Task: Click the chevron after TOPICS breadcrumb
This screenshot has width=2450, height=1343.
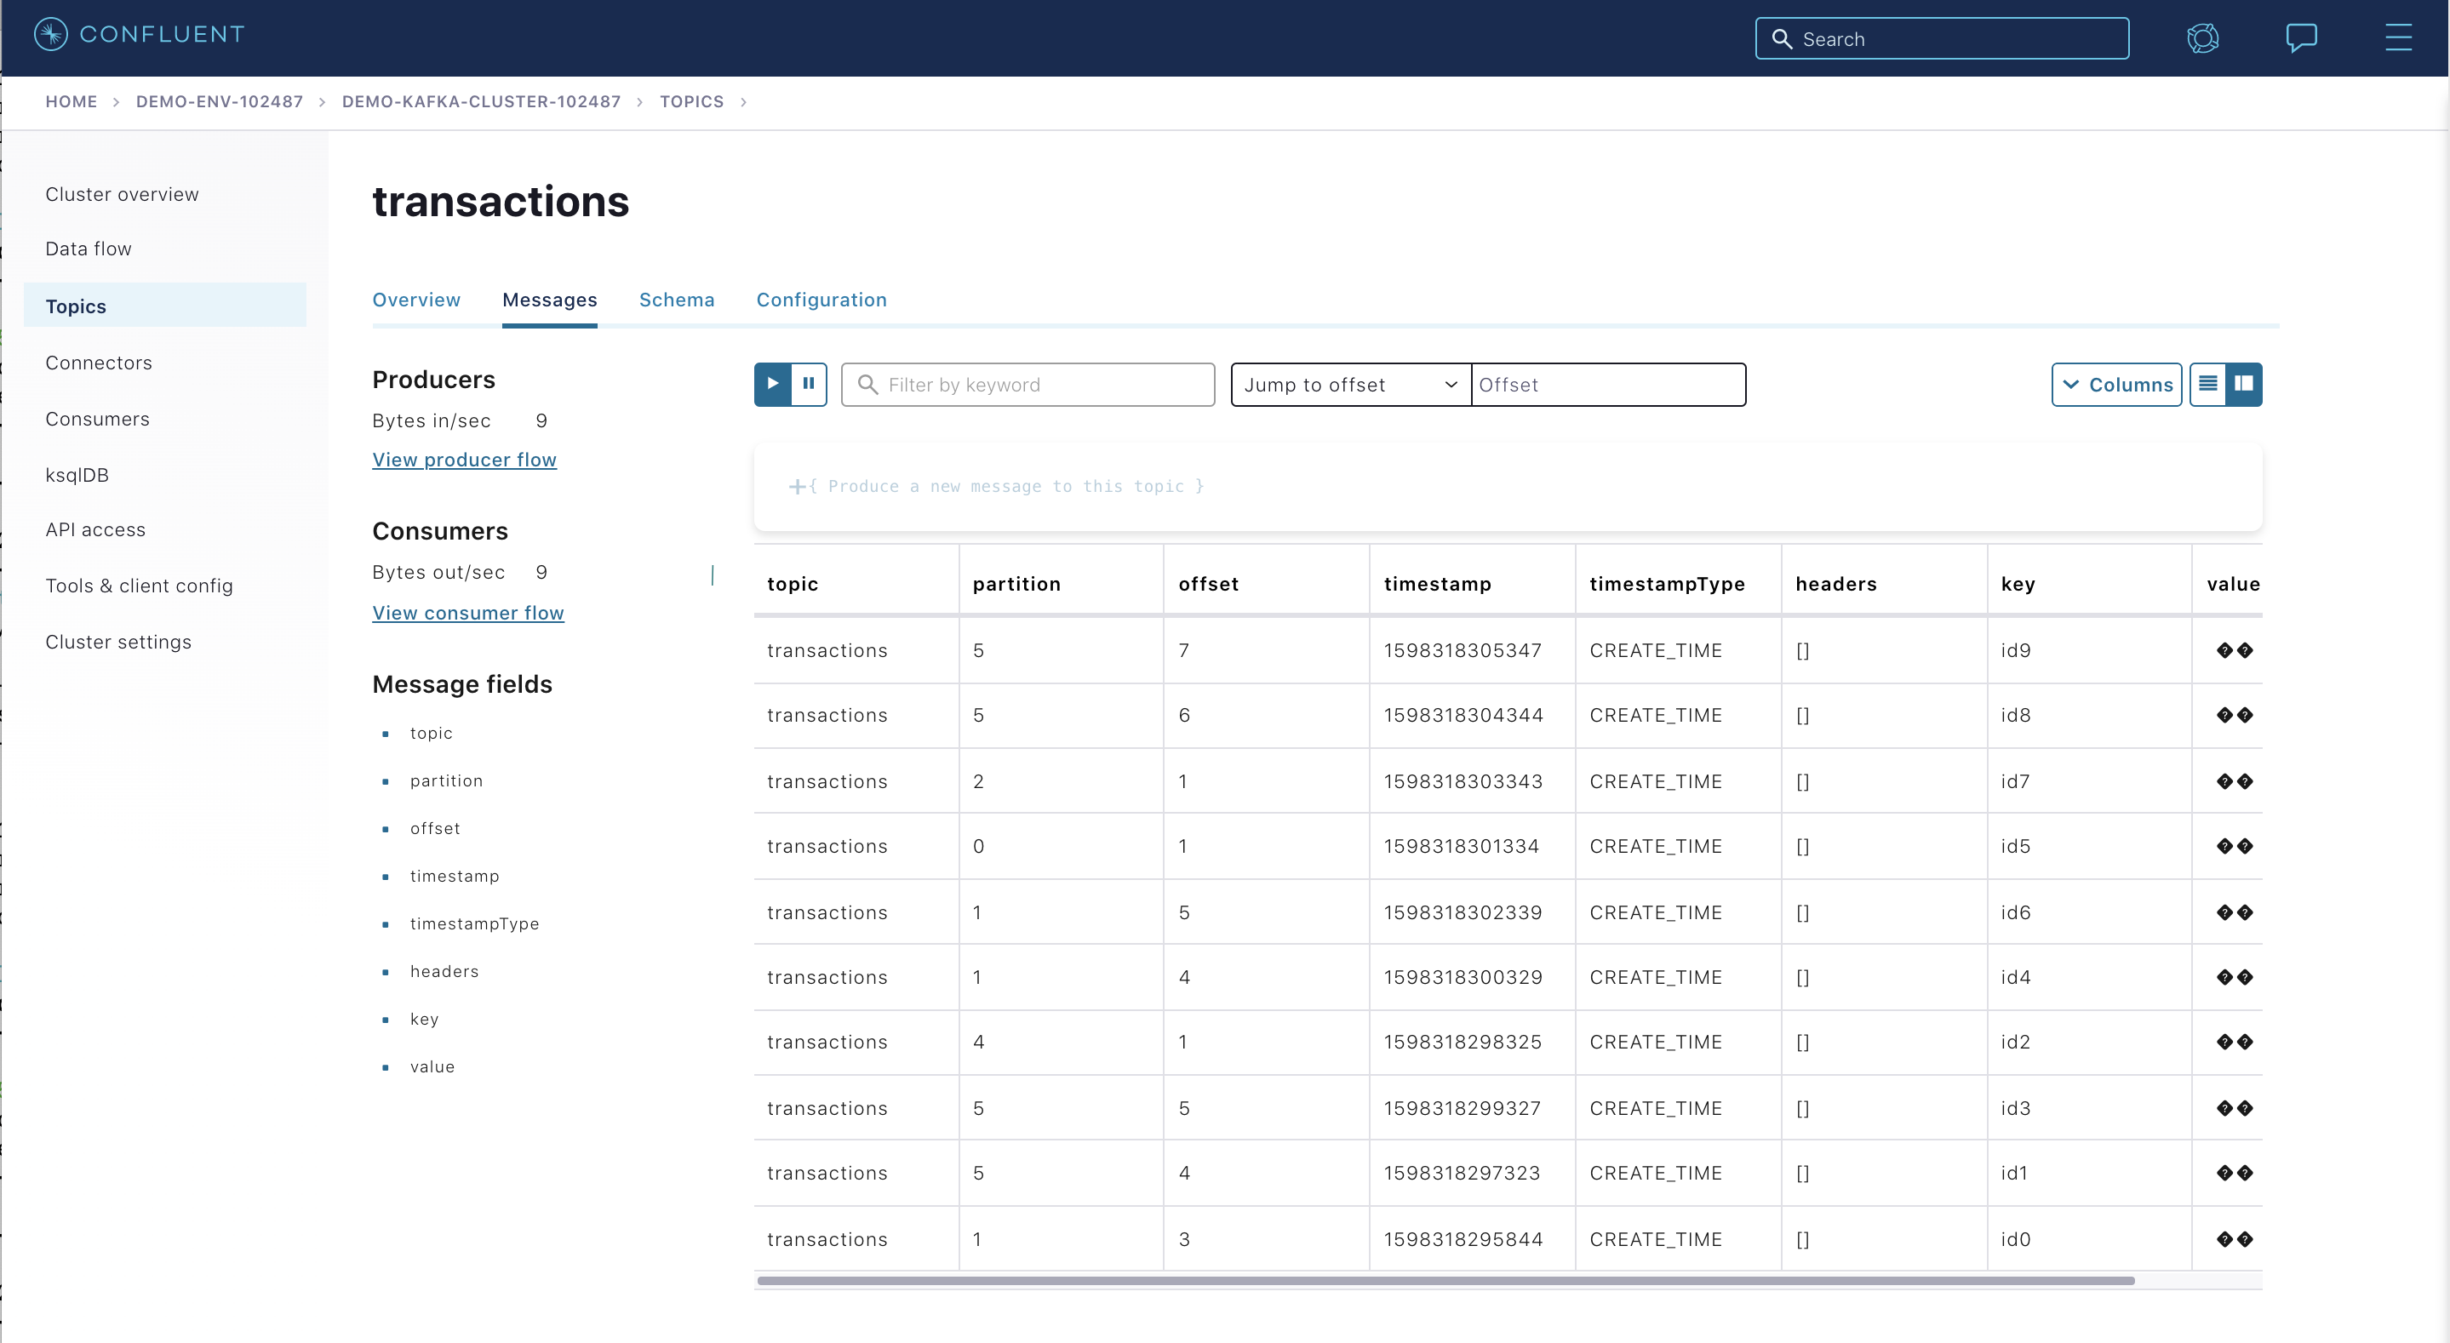Action: coord(744,102)
